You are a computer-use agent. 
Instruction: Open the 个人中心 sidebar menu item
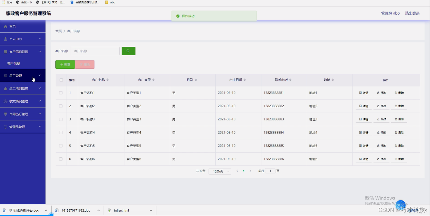[x=23, y=39]
